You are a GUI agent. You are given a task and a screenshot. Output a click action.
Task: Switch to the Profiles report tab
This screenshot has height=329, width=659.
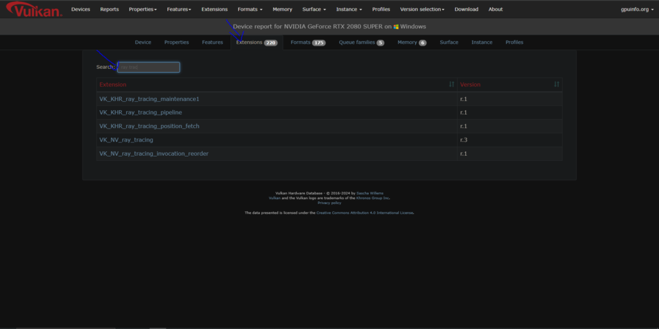pos(514,42)
